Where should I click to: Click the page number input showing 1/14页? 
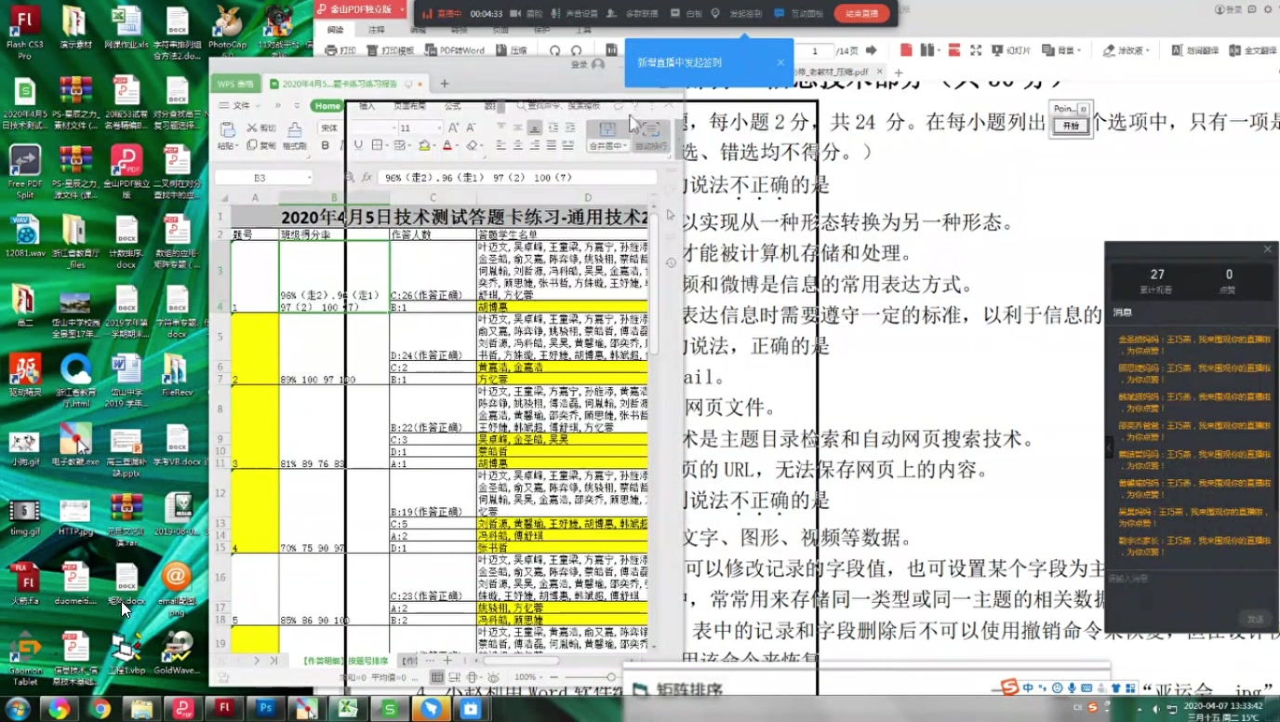(815, 51)
